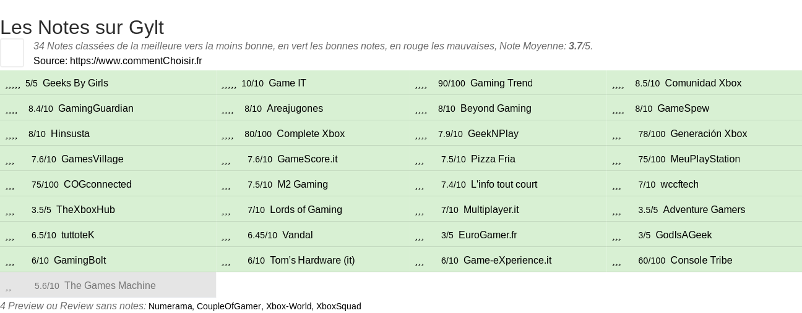Select the 5.6/10 score for The Games Machine
Viewport: 802px width, 313px height.
click(47, 286)
